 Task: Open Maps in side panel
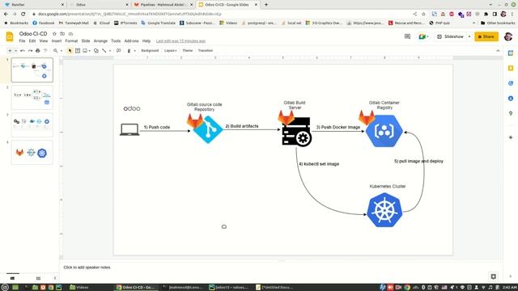click(x=511, y=113)
